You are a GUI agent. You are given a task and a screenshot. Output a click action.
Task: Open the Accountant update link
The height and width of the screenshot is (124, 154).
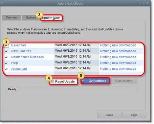point(19,69)
